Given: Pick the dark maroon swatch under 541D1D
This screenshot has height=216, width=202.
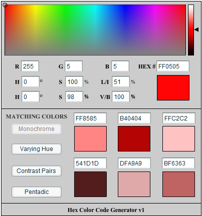Looking at the screenshot, I should (x=90, y=184).
